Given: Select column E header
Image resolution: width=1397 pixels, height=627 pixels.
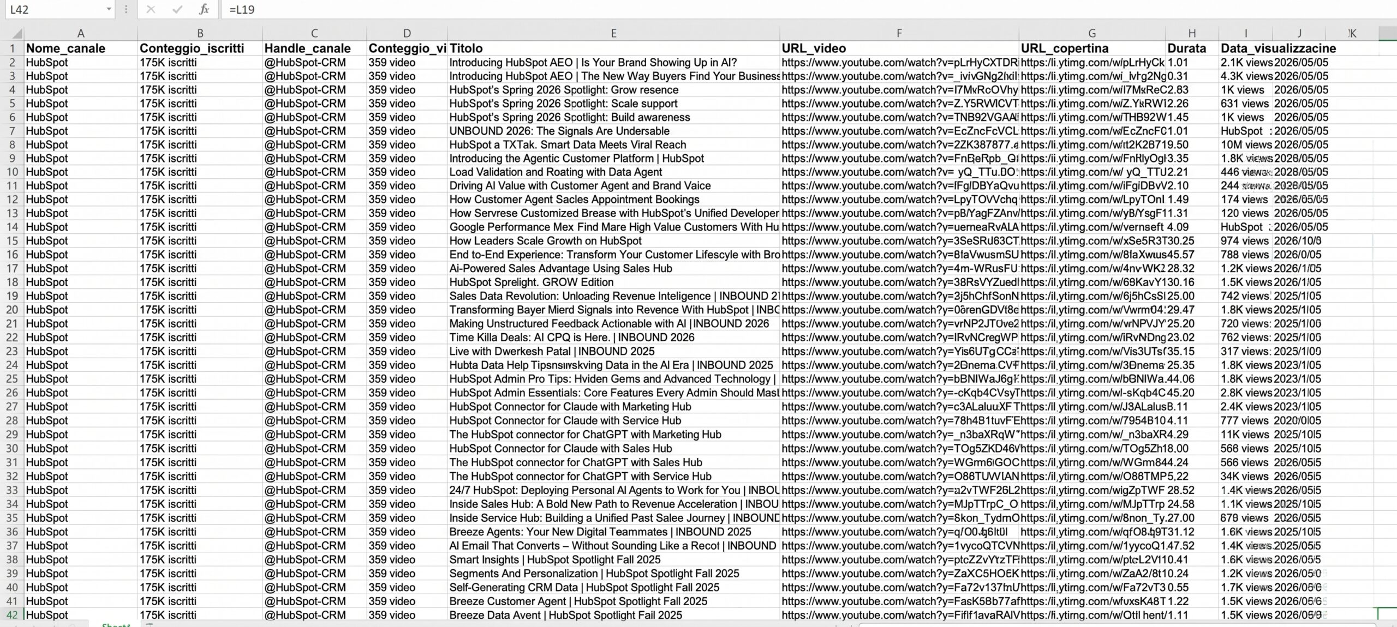Looking at the screenshot, I should (x=613, y=33).
